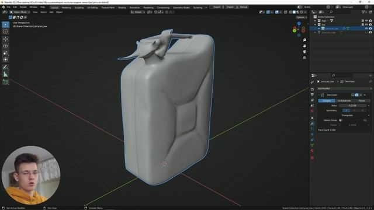Screen dimensions: 374x210
Task: Toggle visibility eye of high collection
Action: click(366, 21)
